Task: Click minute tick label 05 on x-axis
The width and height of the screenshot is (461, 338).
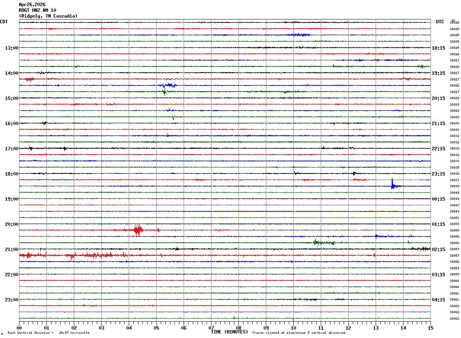Action: tap(156, 328)
